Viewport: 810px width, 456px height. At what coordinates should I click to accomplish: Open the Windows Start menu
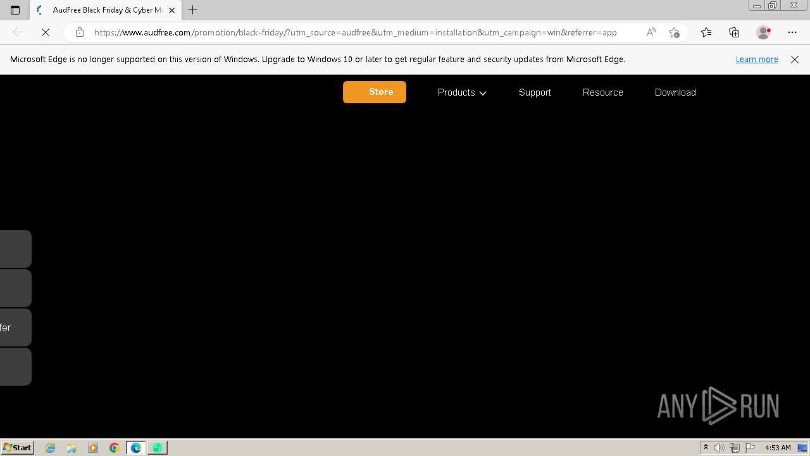tap(17, 447)
